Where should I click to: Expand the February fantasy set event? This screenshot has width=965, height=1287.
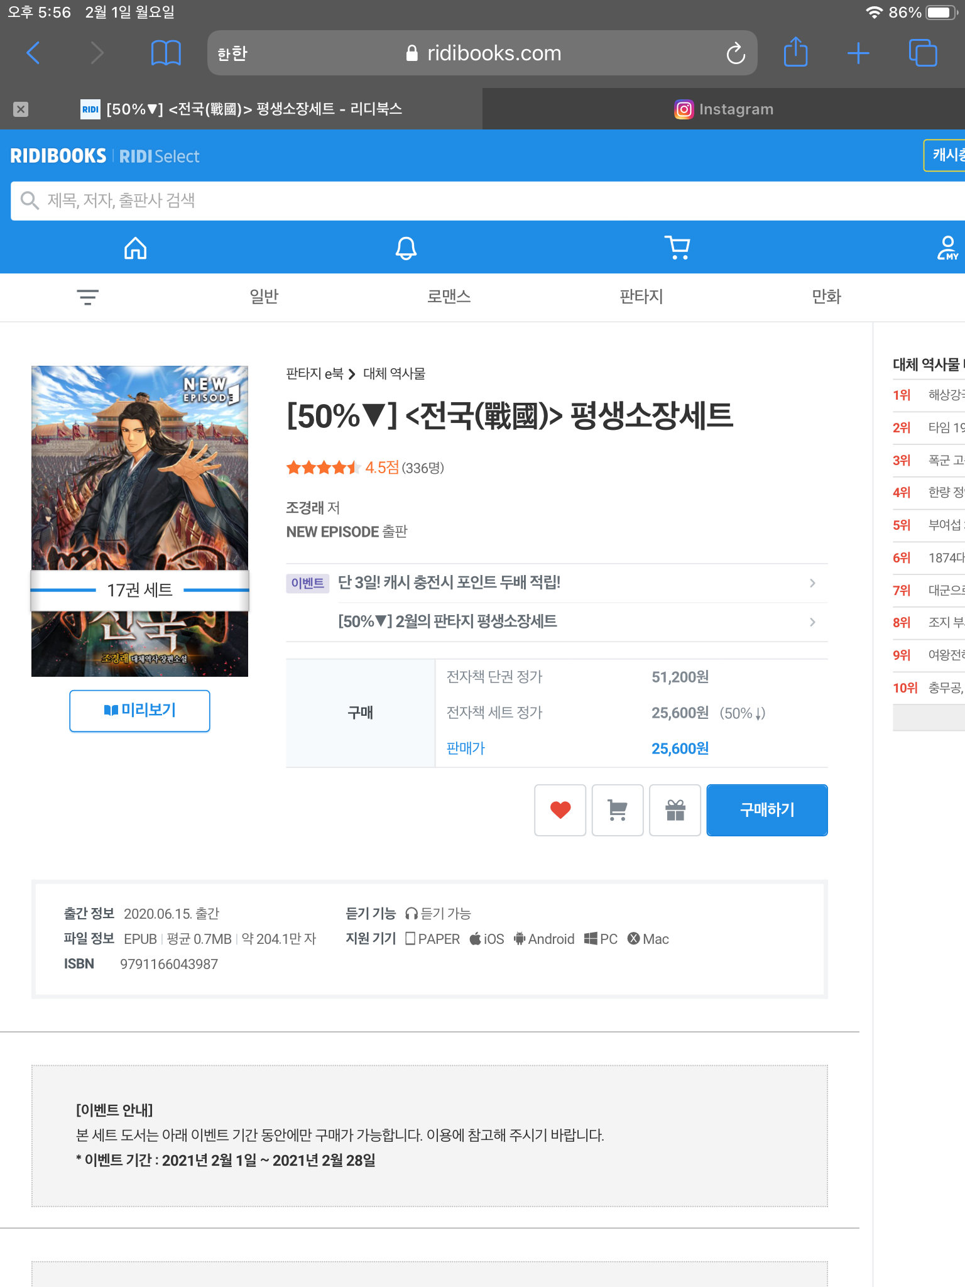[x=557, y=622]
